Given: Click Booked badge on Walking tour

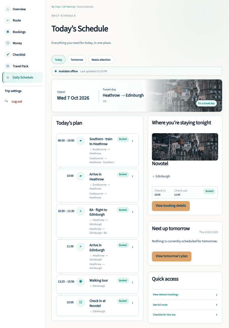Looking at the screenshot, I should (x=123, y=281).
